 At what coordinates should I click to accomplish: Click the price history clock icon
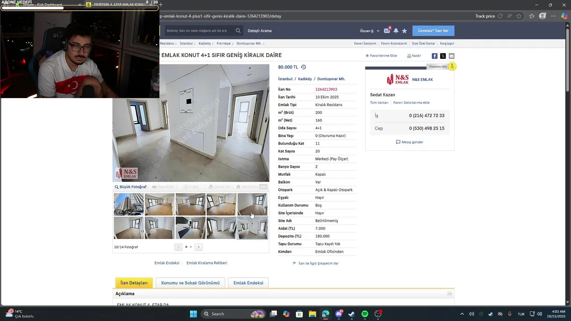[303, 67]
